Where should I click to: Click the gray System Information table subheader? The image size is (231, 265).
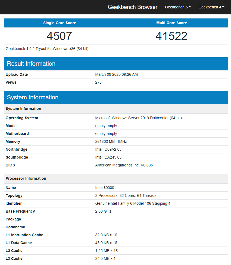click(23, 109)
